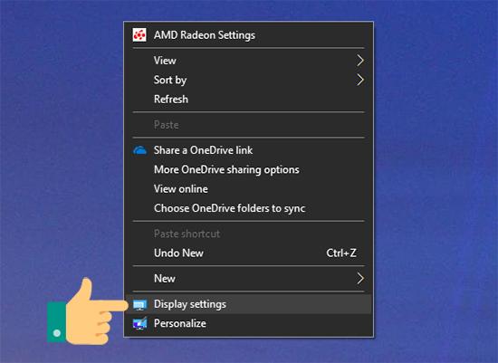Open AMD Radeon Settings
This screenshot has height=363, width=498.
tap(248, 35)
